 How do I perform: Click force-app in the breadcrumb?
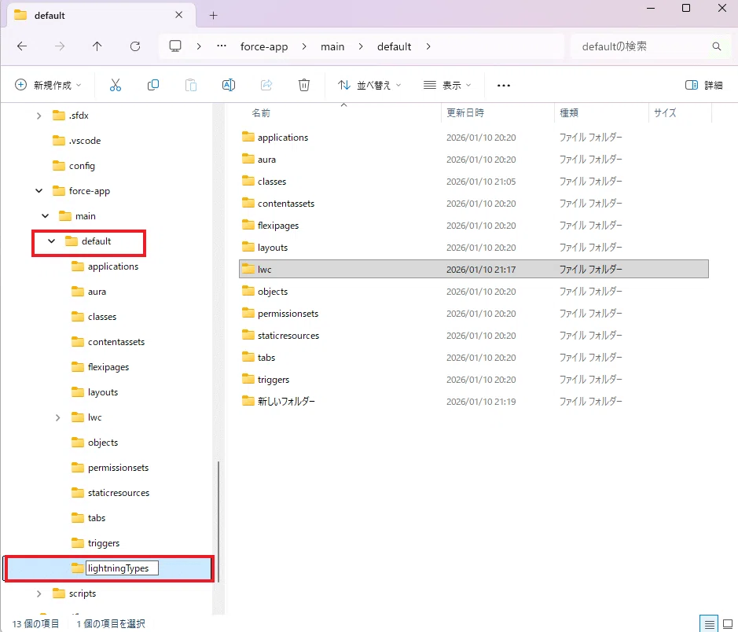coord(264,46)
